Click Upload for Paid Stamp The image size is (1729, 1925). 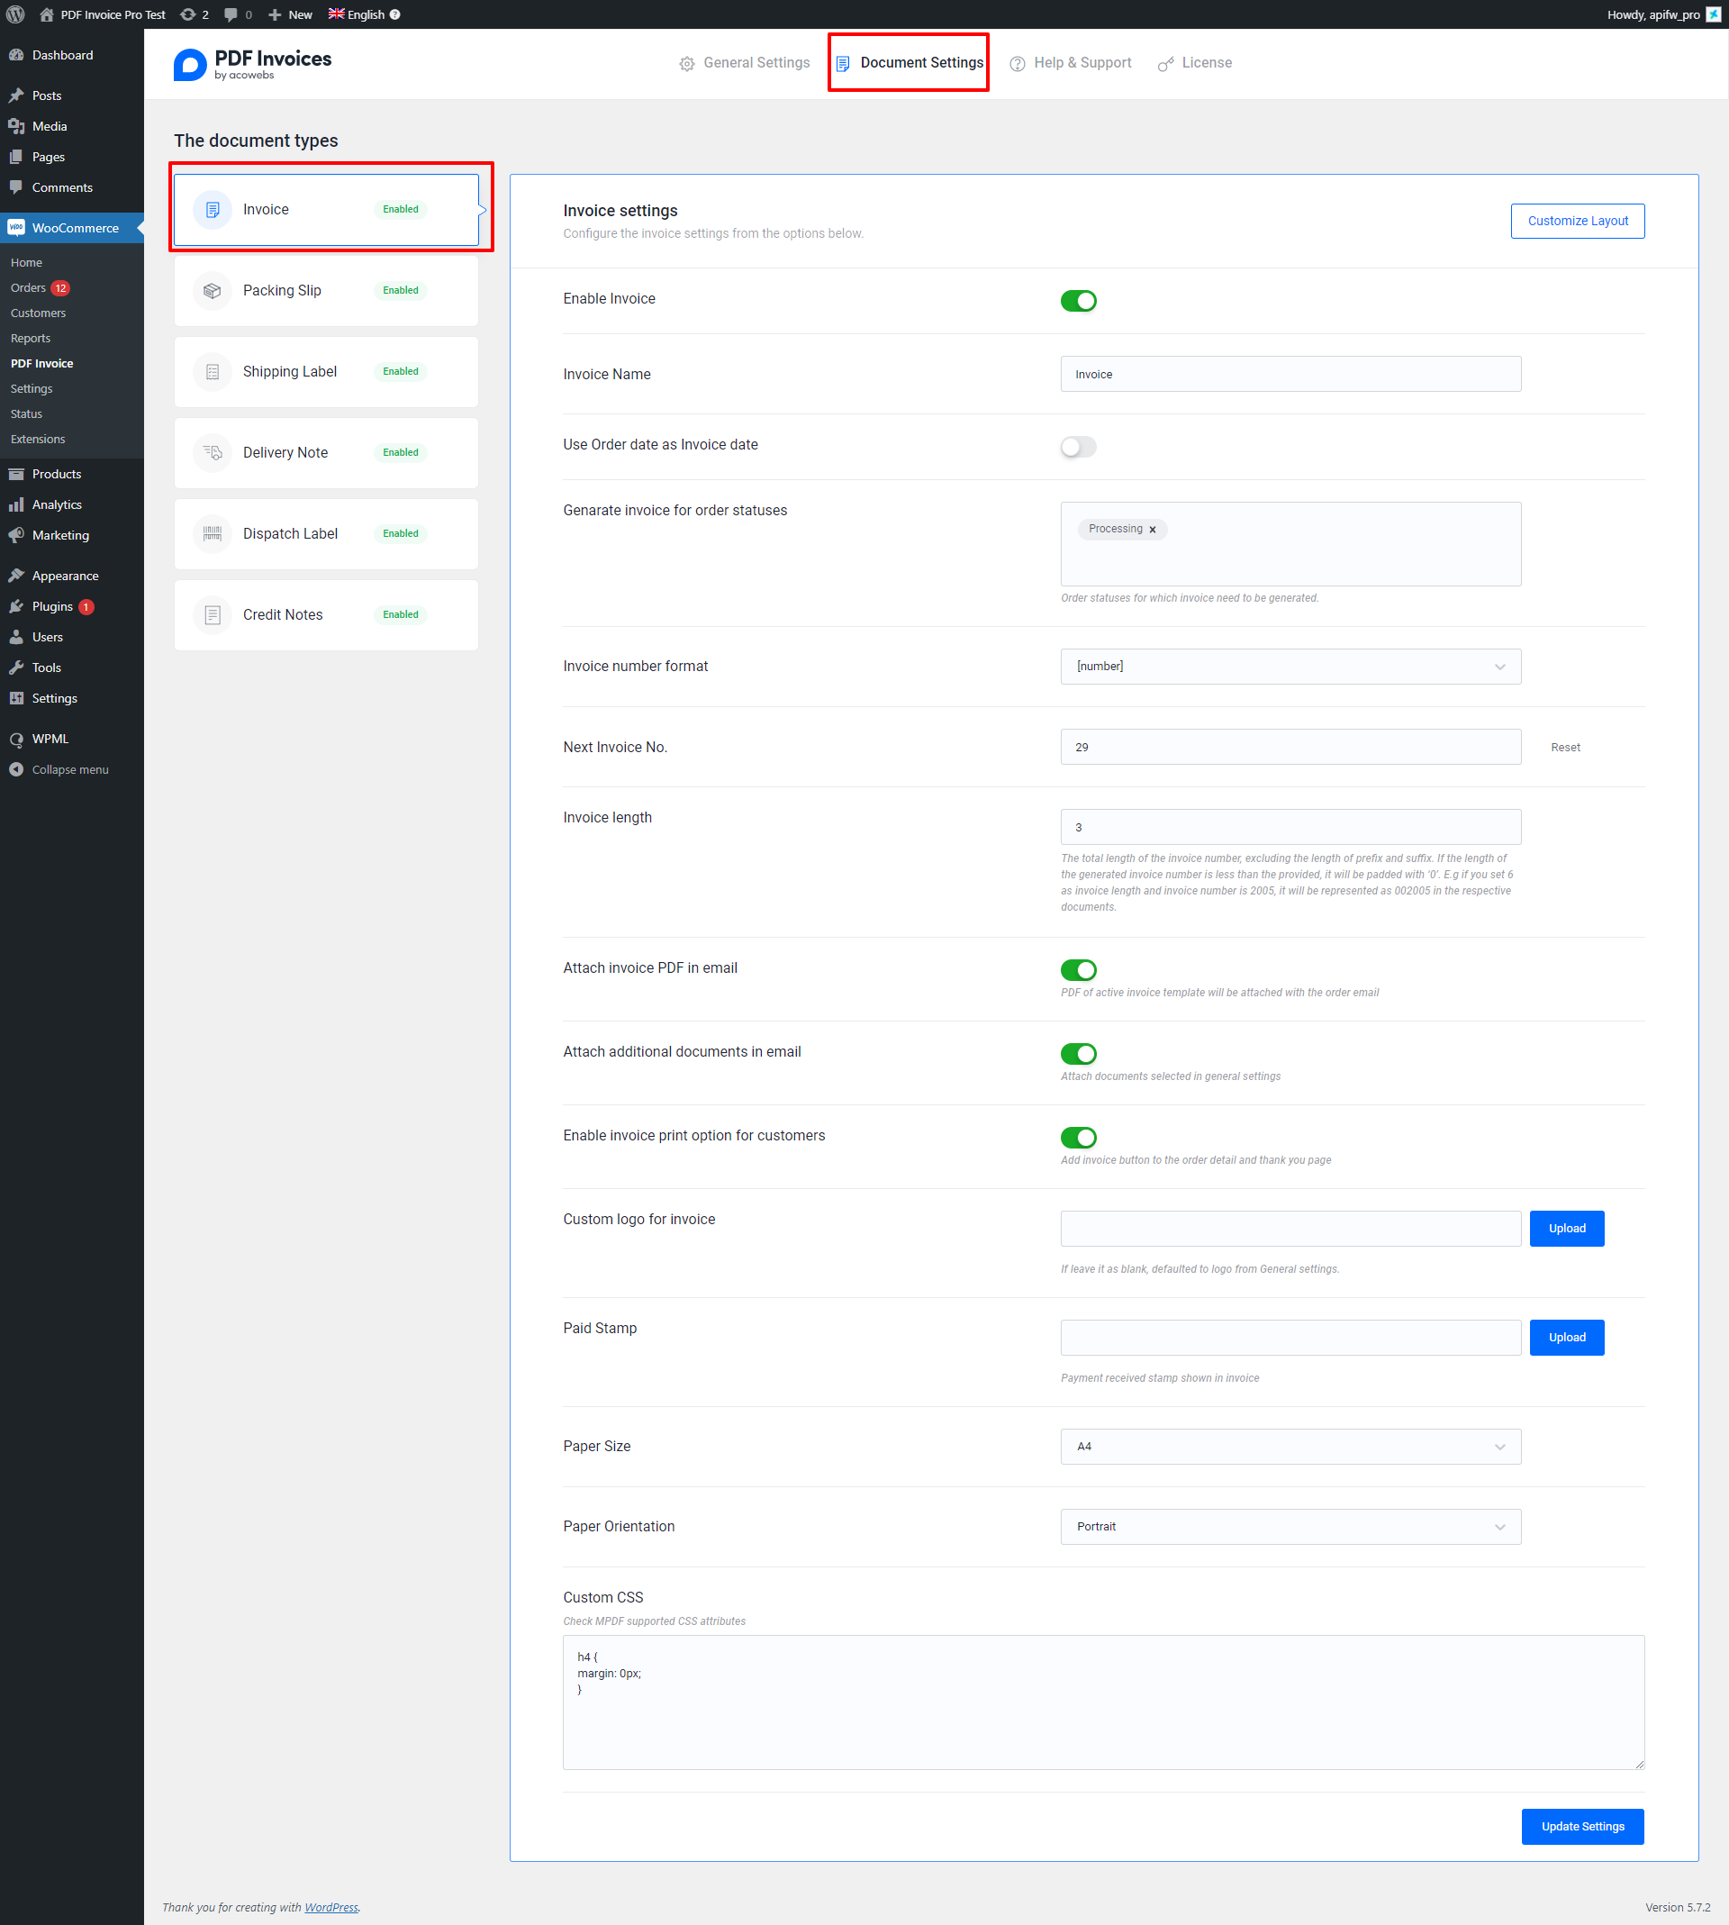coord(1567,1337)
